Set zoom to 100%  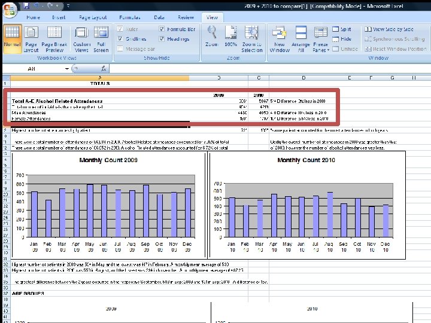(x=230, y=36)
